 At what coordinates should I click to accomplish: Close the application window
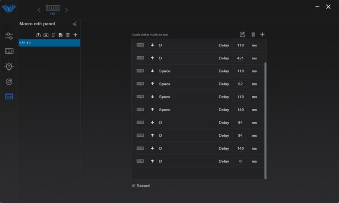328,7
